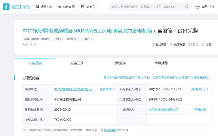Image resolution: width=218 pixels, height=136 pixels.
Task: Click the 中广核新疆塔城额敏县500MW project title
Action: coord(110,31)
